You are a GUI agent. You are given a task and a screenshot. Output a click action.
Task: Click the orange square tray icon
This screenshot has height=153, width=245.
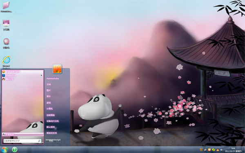click(x=209, y=150)
